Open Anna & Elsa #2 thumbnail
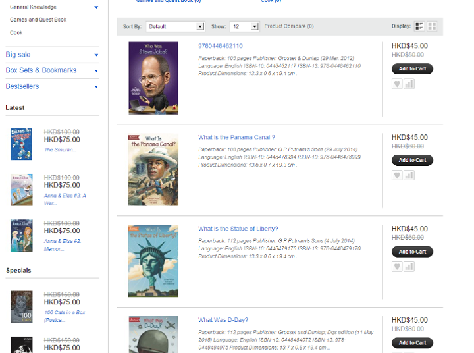Viewport: 474px width, 353px height. 22,235
